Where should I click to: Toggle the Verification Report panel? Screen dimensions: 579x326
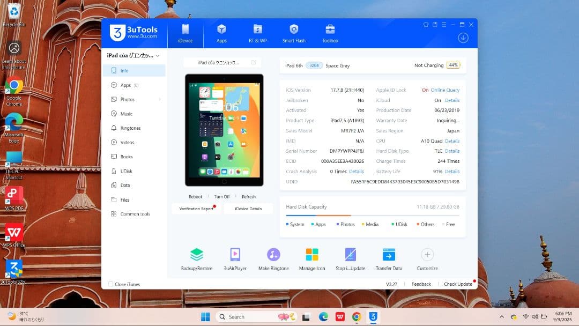pyautogui.click(x=196, y=208)
